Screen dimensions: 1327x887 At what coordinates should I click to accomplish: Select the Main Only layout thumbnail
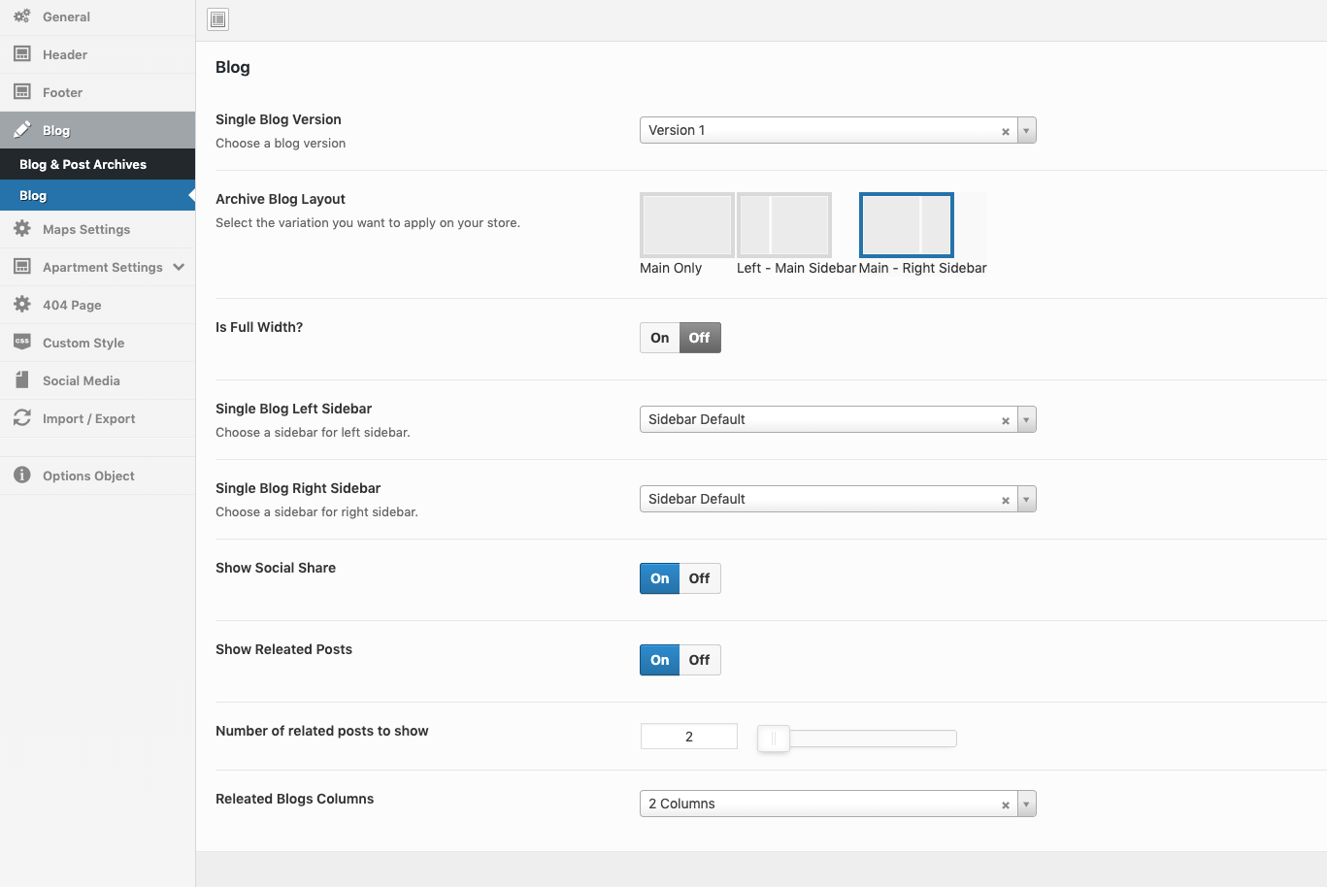click(x=686, y=225)
